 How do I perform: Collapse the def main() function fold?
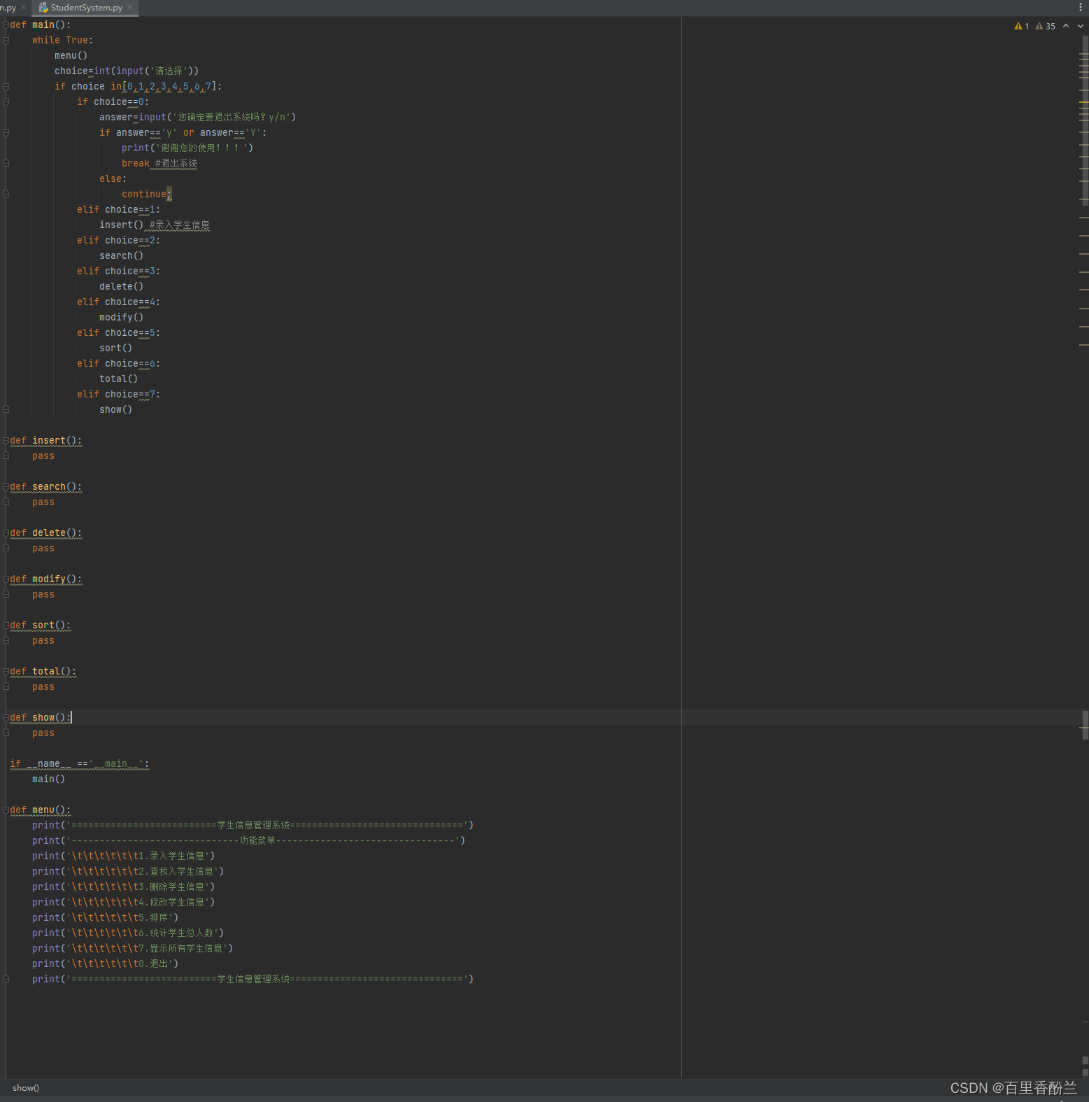(6, 24)
